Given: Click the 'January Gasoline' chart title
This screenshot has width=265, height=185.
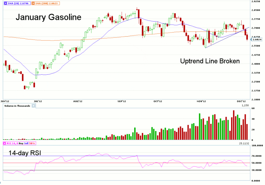Looking at the screenshot, I should [48, 18].
